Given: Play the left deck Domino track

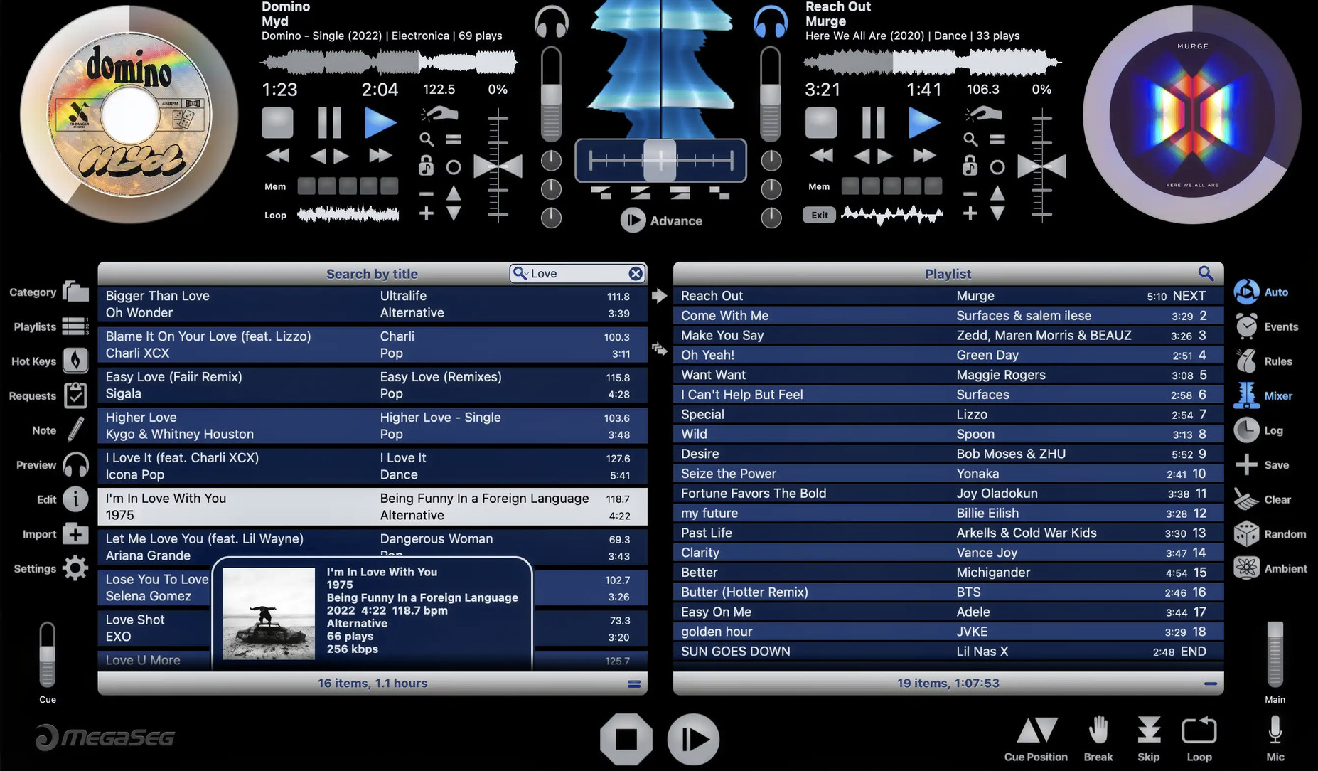Looking at the screenshot, I should click(380, 122).
